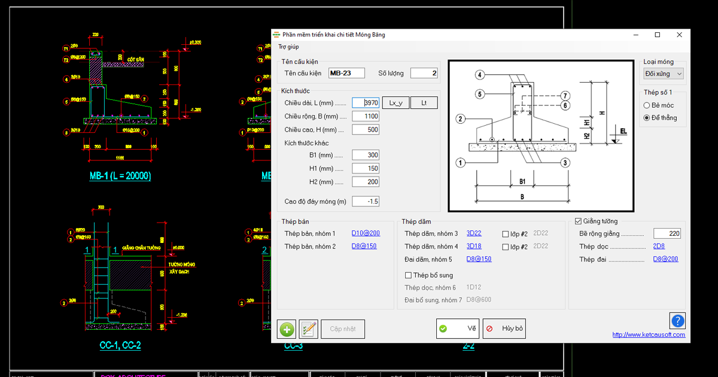This screenshot has height=377, width=718.
Task: Open the Loại móng dropdown
Action: pyautogui.click(x=664, y=74)
